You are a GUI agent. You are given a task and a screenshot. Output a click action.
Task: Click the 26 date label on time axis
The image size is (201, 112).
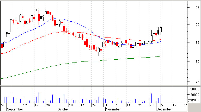click(48, 105)
